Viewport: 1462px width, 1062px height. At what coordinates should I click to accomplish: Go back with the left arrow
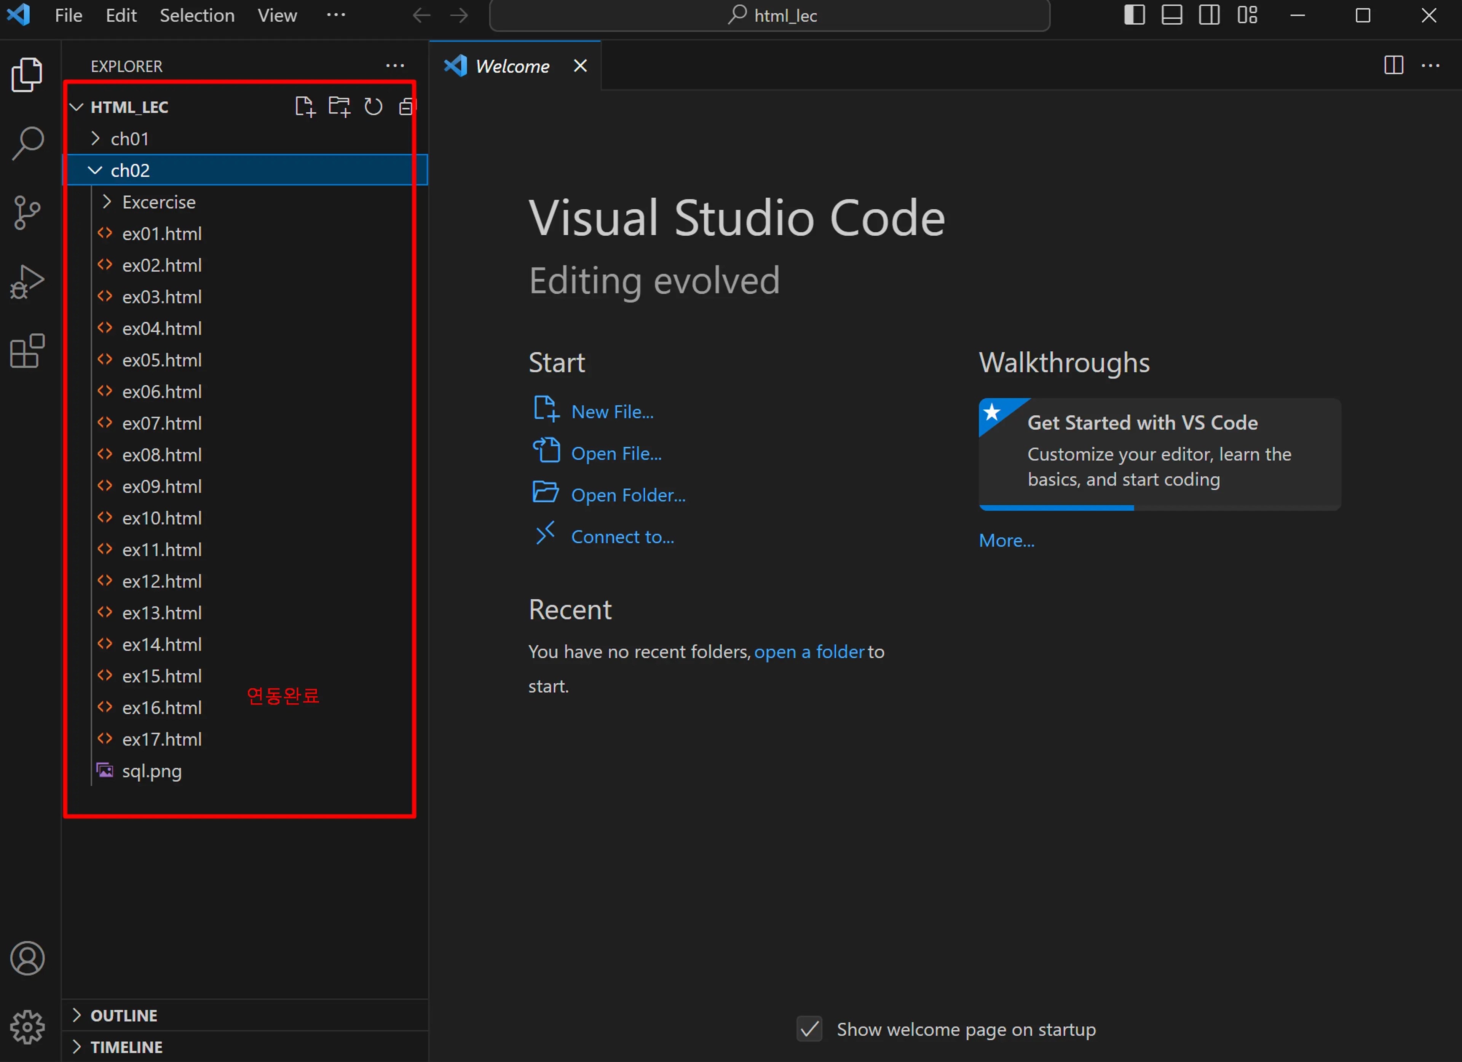coord(421,16)
